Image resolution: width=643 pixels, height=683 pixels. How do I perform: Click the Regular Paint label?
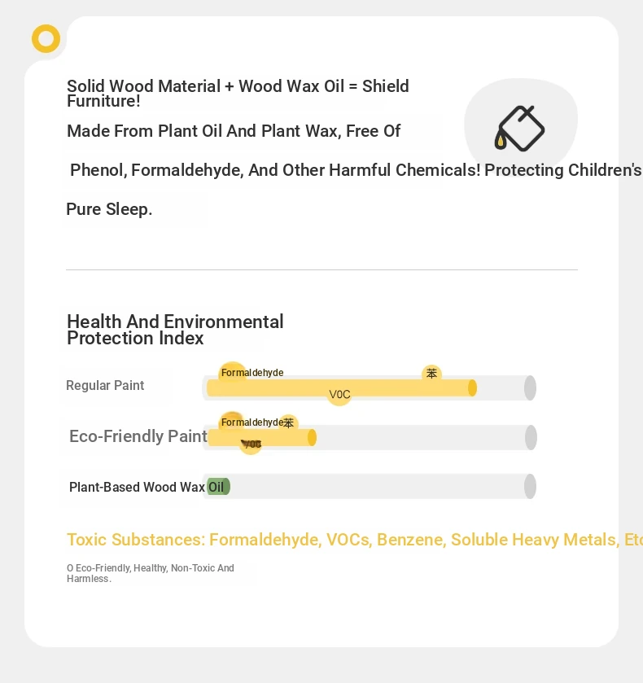105,386
